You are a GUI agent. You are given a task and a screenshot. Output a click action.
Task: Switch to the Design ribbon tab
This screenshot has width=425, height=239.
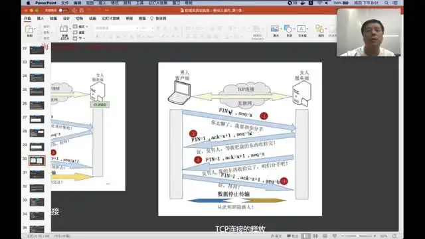tap(66, 19)
